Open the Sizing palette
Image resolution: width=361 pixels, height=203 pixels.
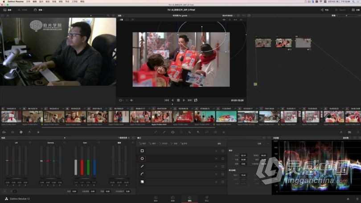click(206, 132)
